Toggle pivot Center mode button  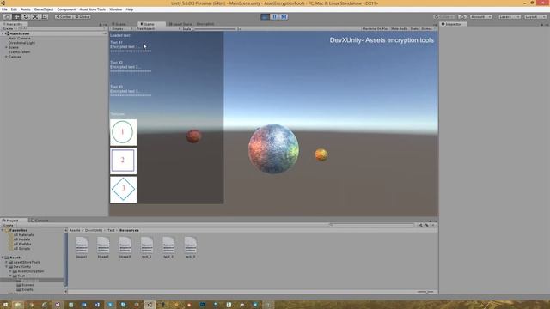[x=64, y=16]
